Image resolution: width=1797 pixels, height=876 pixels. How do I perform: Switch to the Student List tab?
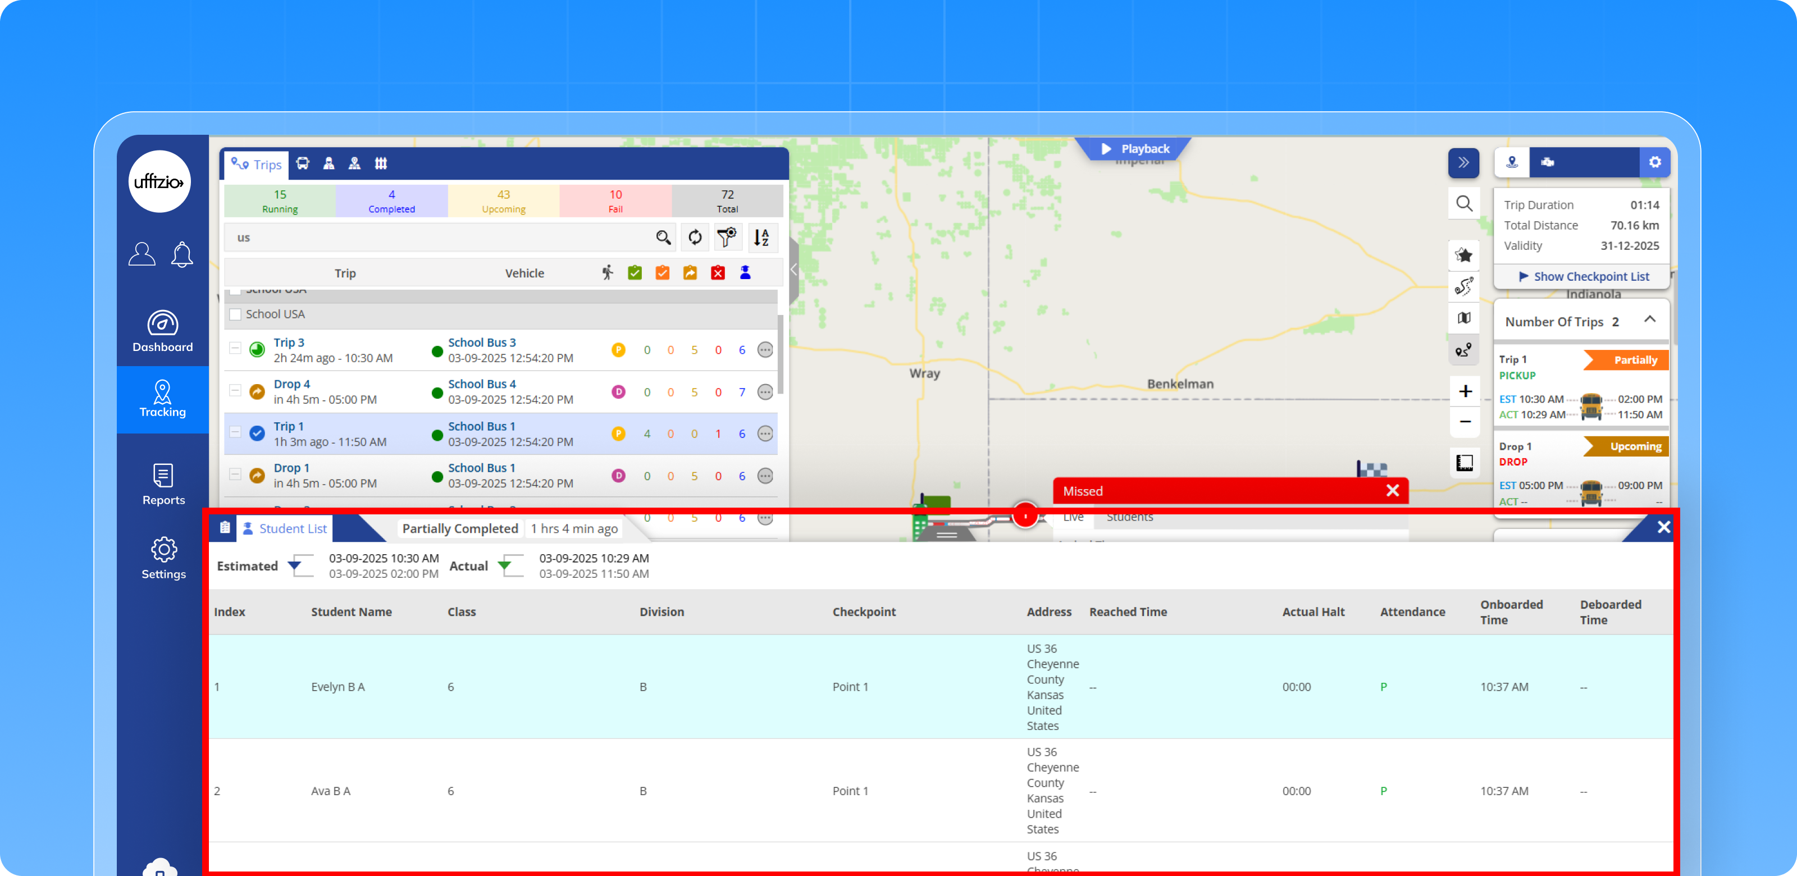(x=285, y=528)
